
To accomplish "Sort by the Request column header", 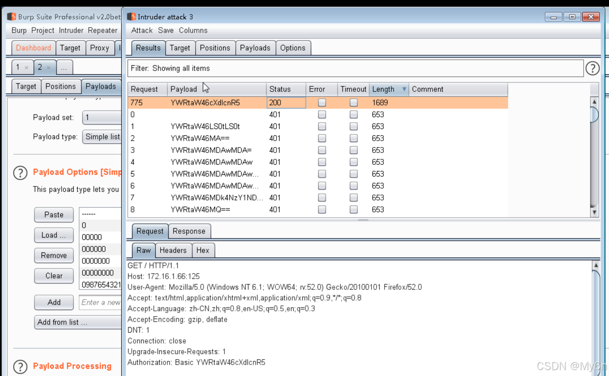I will pos(147,89).
